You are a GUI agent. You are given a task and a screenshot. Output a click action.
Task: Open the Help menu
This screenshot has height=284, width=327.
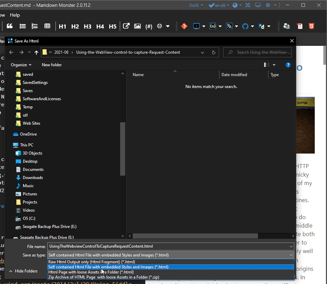[x=15, y=15]
